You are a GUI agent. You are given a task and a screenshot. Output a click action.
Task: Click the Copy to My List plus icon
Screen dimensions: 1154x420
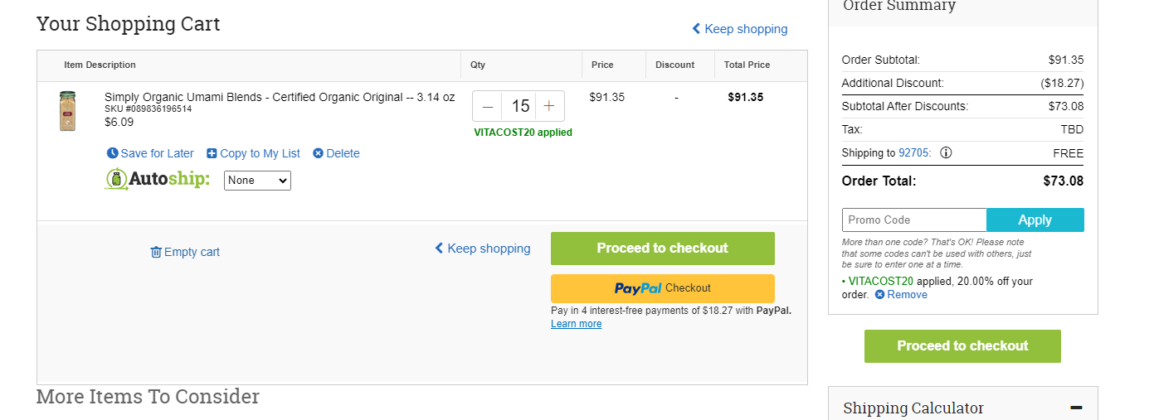click(x=212, y=153)
